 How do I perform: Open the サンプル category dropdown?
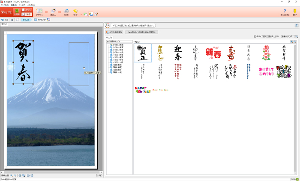[119, 42]
